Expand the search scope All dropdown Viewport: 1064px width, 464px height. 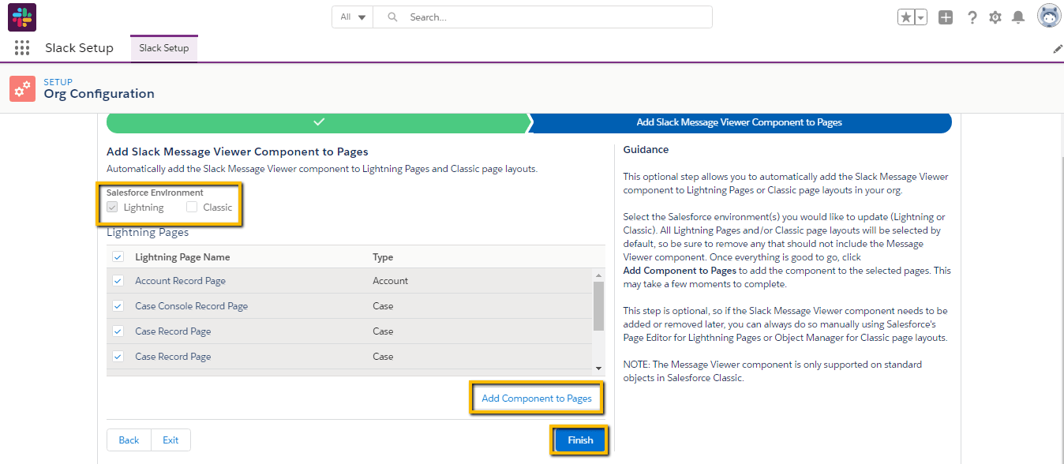pos(352,17)
